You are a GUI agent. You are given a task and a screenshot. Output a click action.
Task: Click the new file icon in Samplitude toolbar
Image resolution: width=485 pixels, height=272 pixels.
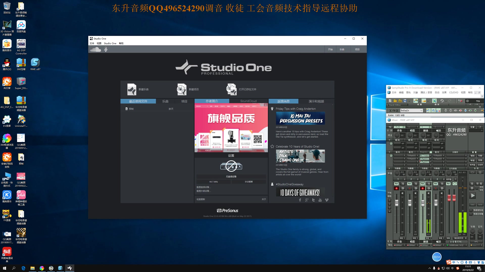pos(390,101)
